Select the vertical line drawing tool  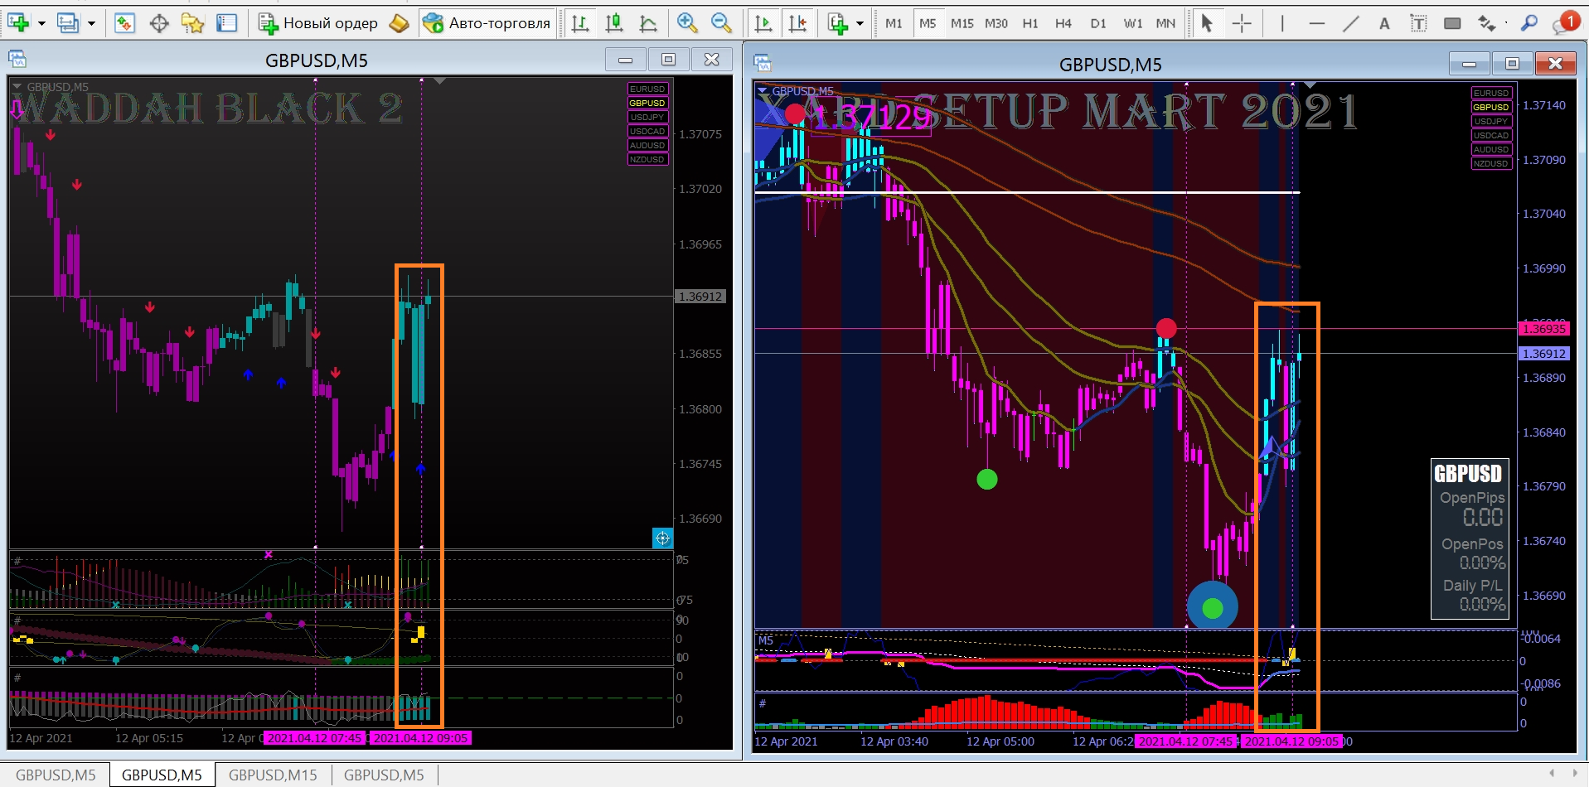(x=1282, y=23)
